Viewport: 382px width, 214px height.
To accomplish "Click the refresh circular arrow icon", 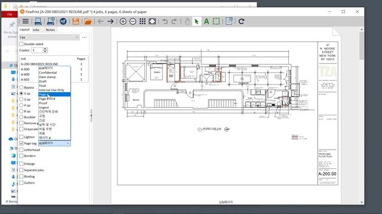I will pyautogui.click(x=241, y=21).
